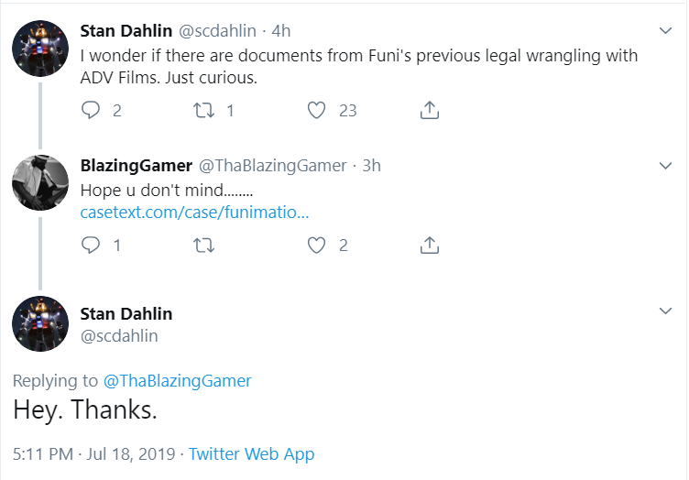The width and height of the screenshot is (689, 480).
Task: Open the @ThaBlazingGamer mention in Replying to
Action: pos(177,381)
